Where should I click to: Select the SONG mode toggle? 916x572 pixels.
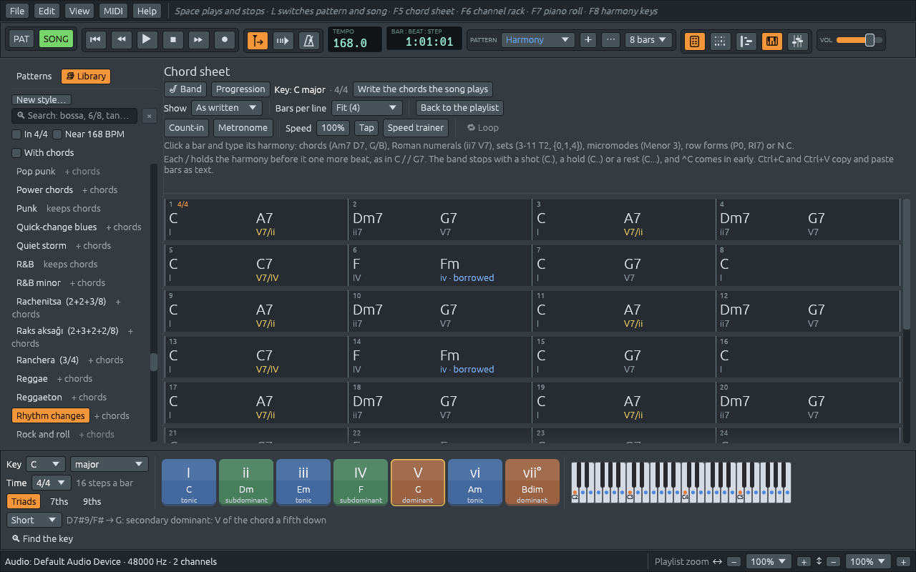point(56,39)
